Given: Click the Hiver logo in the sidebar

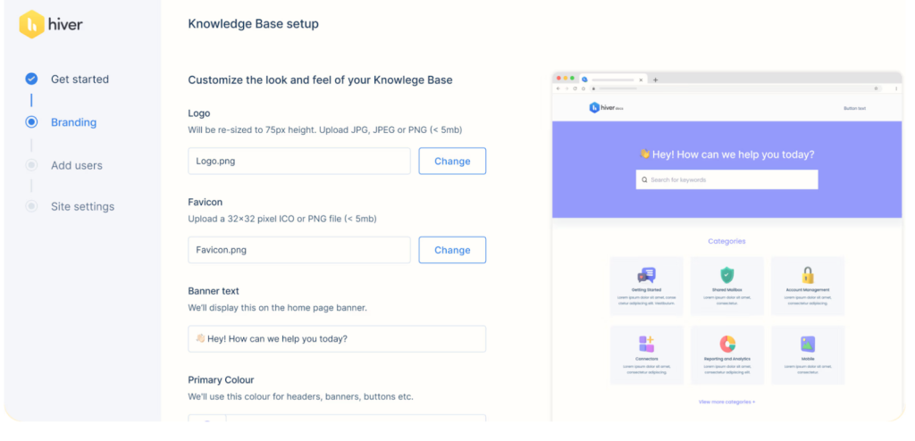Looking at the screenshot, I should (51, 24).
